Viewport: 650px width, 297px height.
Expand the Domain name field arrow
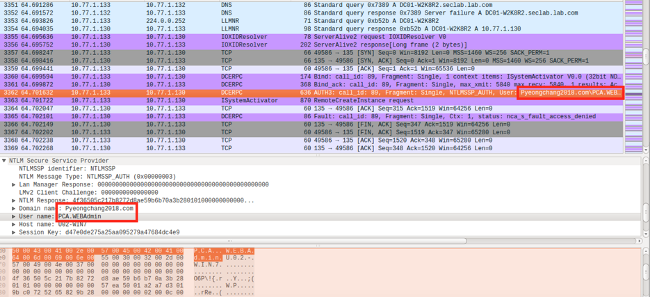(14, 209)
